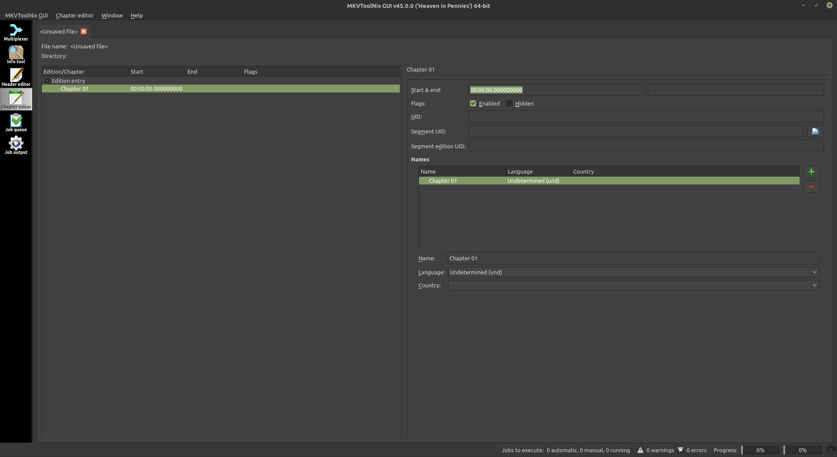Click the Country column header in Names
This screenshot has height=457, width=837.
(x=685, y=171)
